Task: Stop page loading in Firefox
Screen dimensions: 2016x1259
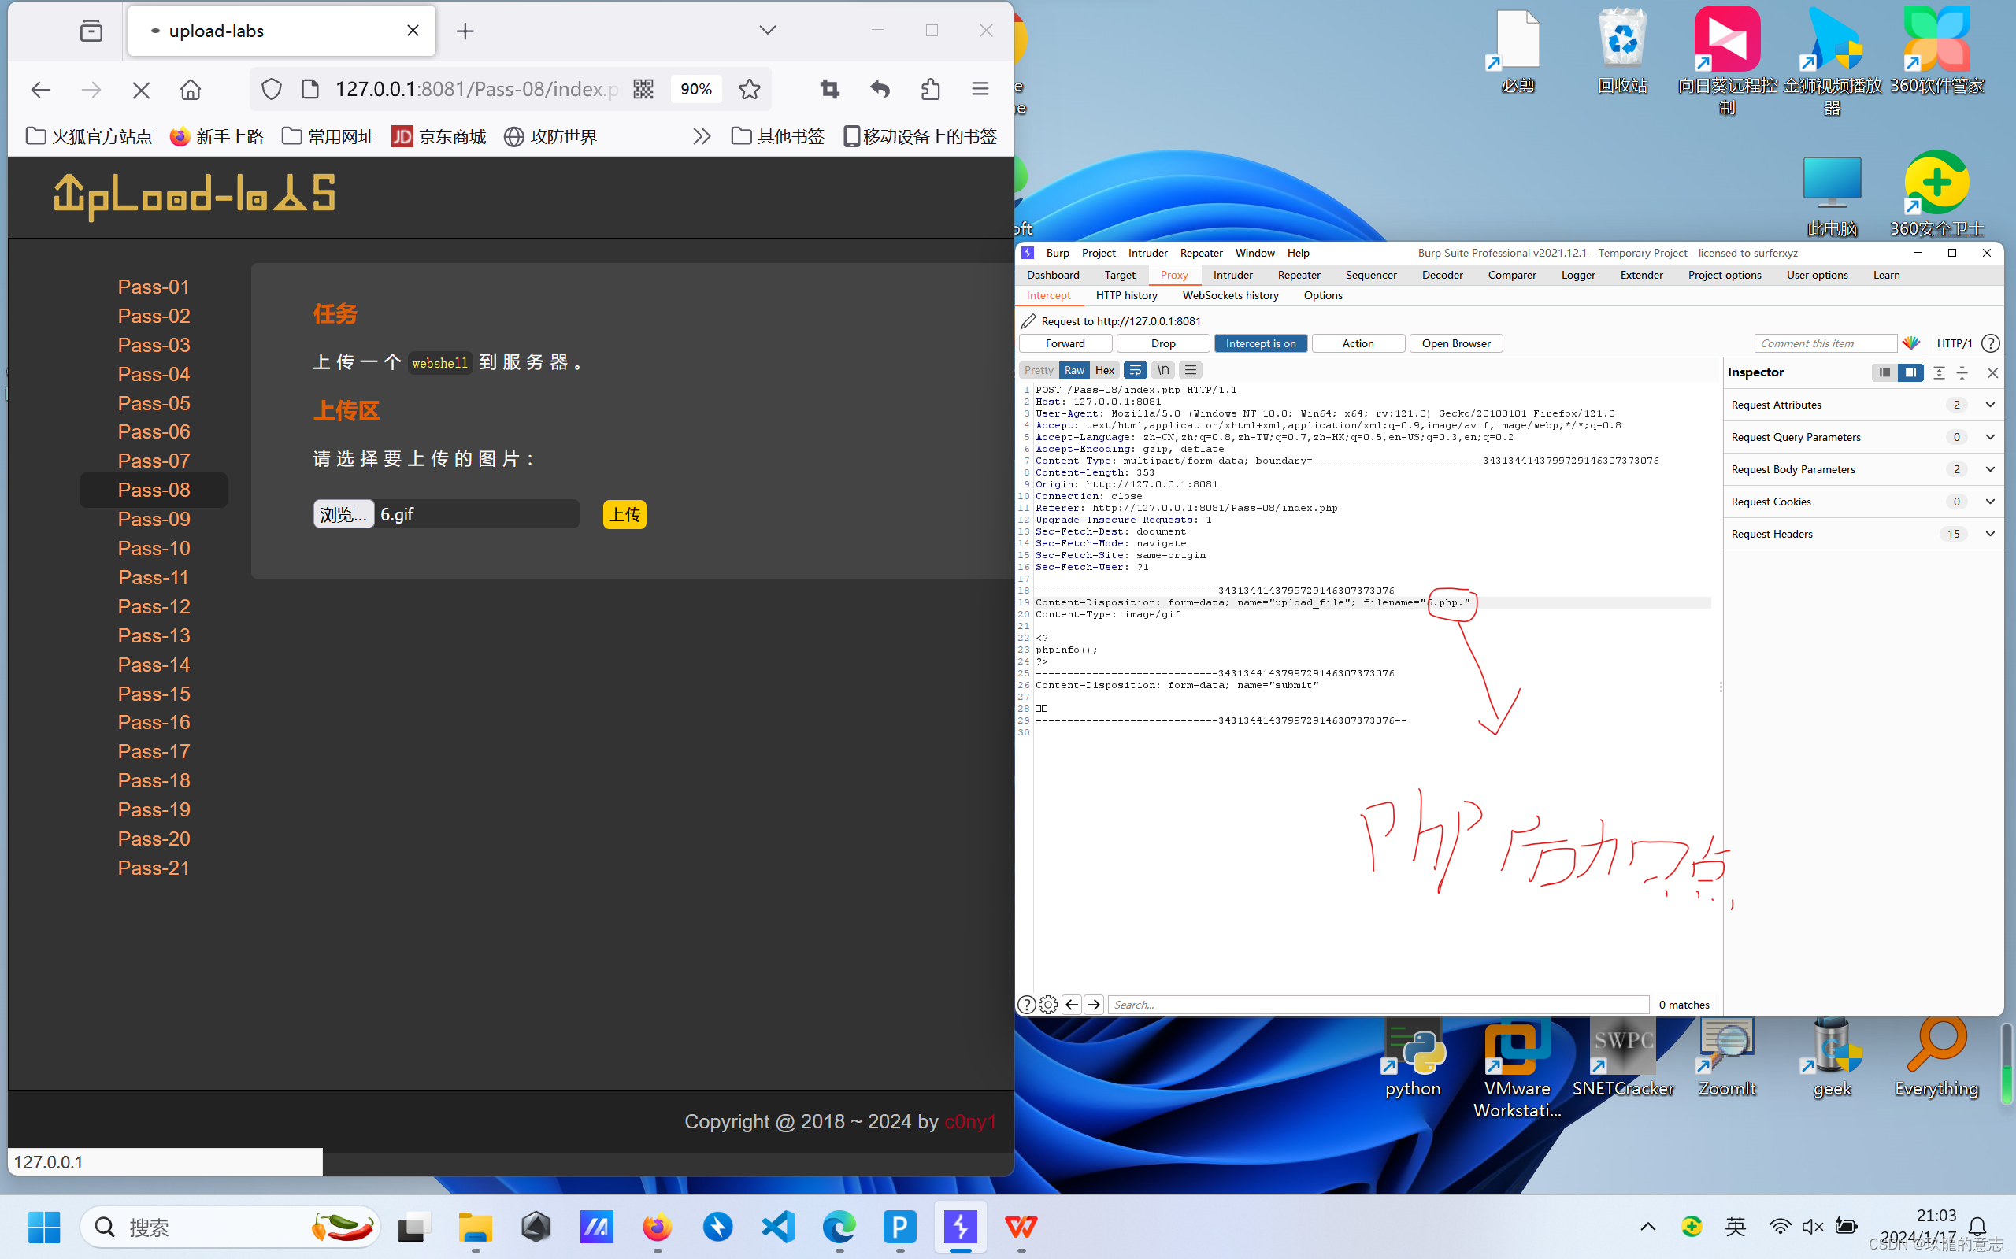Action: pos(141,90)
